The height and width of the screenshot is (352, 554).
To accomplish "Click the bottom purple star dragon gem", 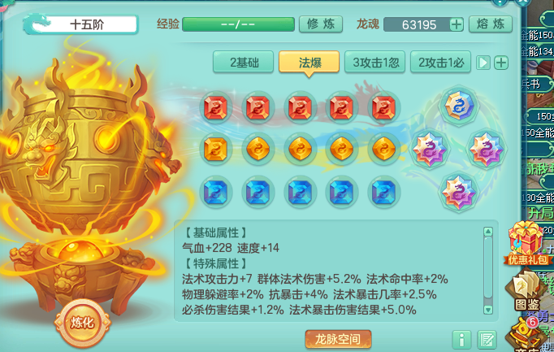I will click(459, 192).
